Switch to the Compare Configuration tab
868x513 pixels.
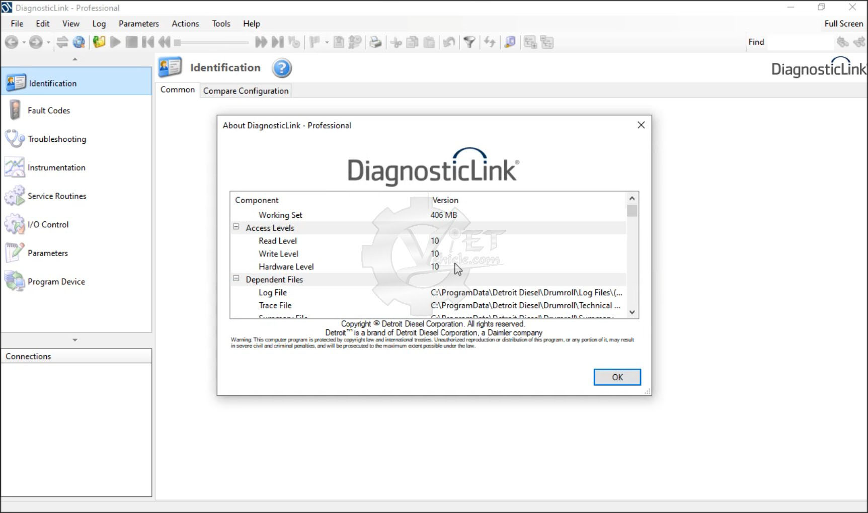click(246, 91)
